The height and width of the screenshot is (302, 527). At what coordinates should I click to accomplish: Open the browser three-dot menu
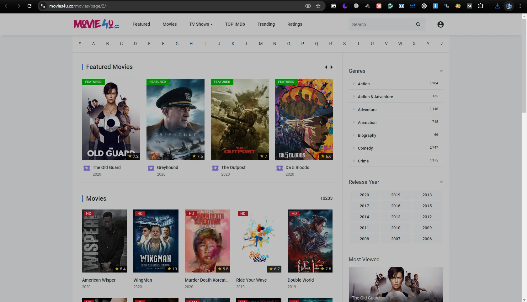tap(520, 6)
